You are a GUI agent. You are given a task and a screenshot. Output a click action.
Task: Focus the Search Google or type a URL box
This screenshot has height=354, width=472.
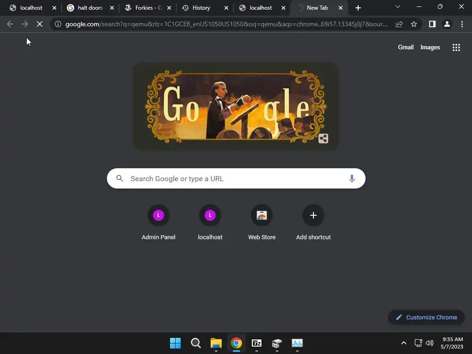pos(236,178)
